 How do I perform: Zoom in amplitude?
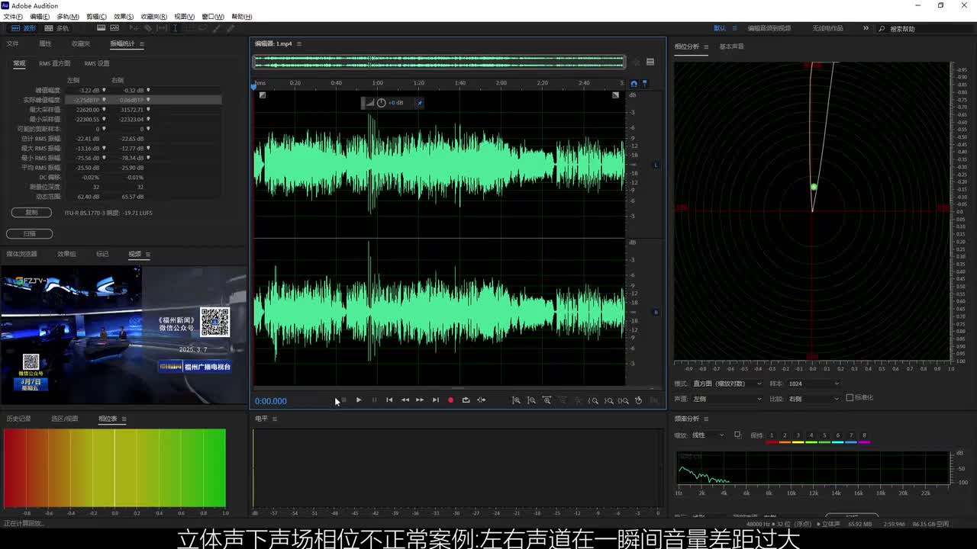(517, 400)
